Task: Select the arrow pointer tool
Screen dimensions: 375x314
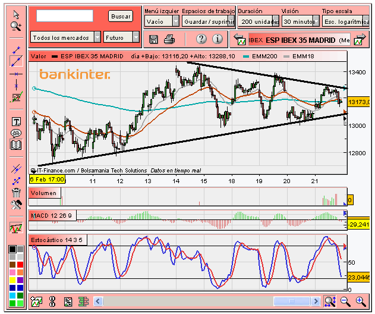Action: (x=16, y=15)
